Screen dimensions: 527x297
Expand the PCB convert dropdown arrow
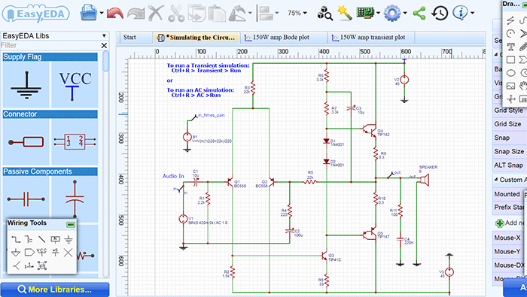[378, 13]
